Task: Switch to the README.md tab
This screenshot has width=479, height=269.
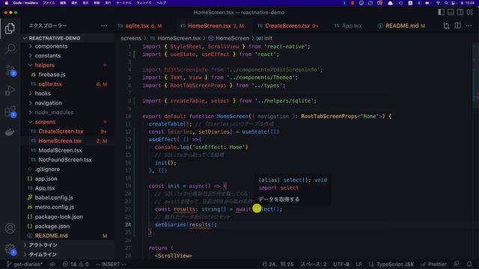Action: [x=402, y=26]
